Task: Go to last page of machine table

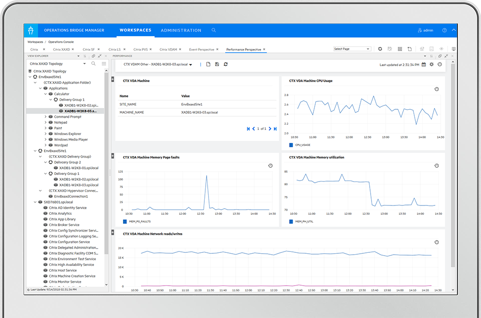Action: click(275, 129)
